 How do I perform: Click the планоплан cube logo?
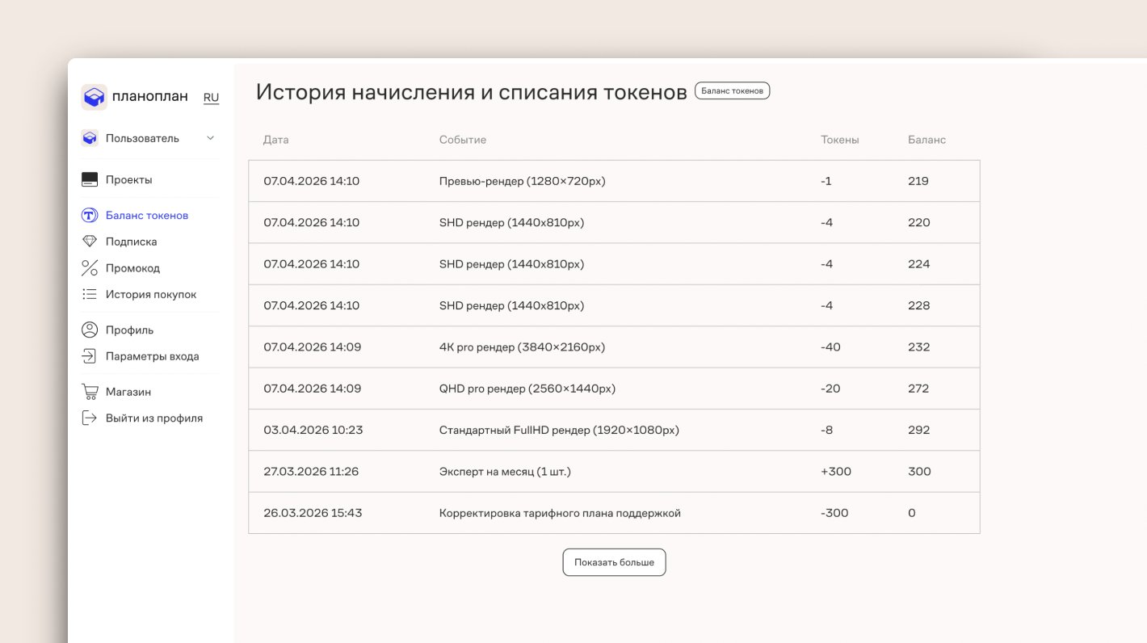click(94, 96)
